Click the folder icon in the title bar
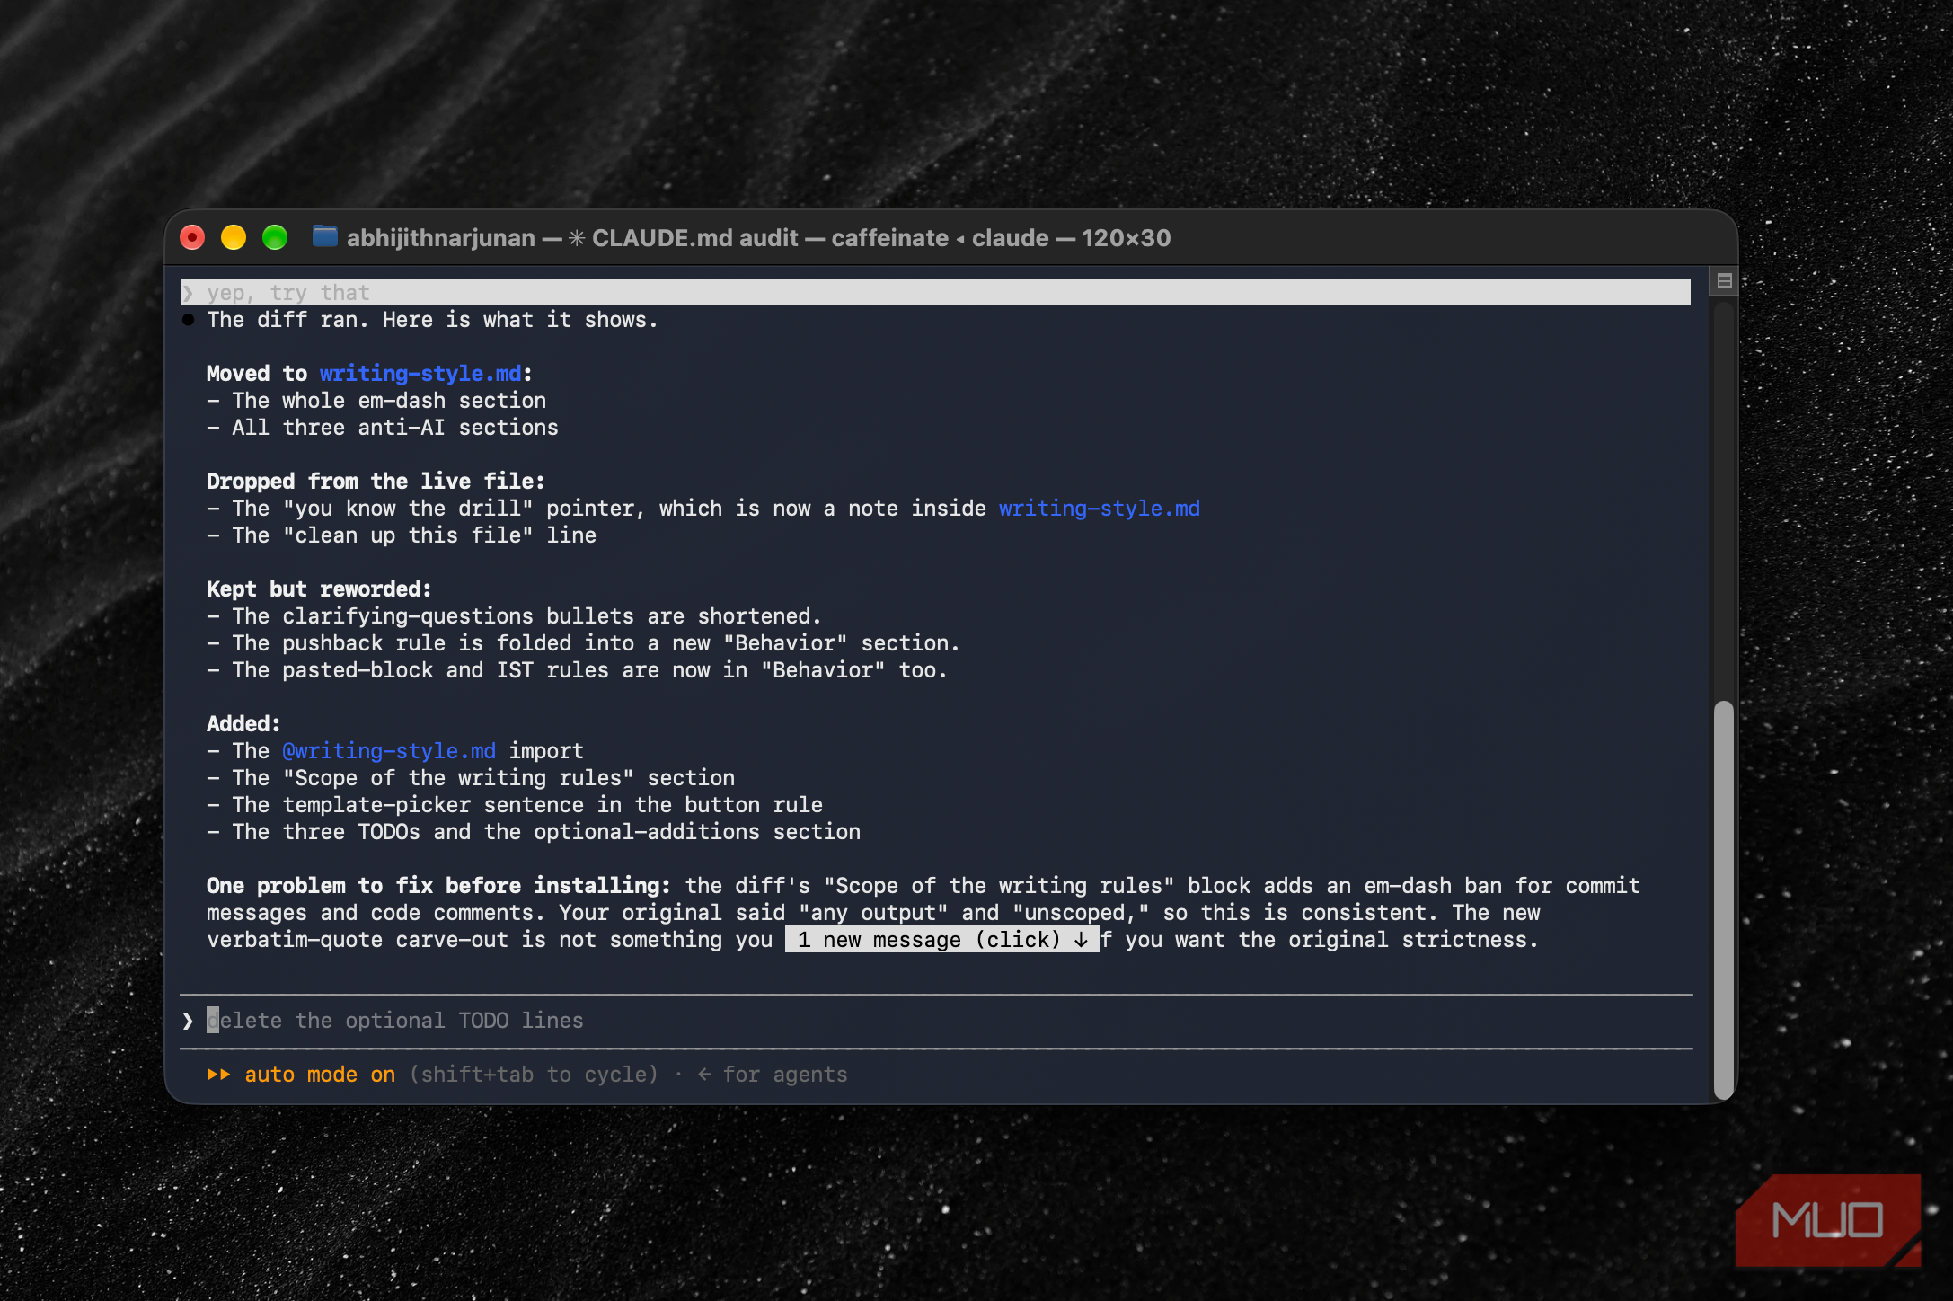Image resolution: width=1953 pixels, height=1301 pixels. coord(324,237)
